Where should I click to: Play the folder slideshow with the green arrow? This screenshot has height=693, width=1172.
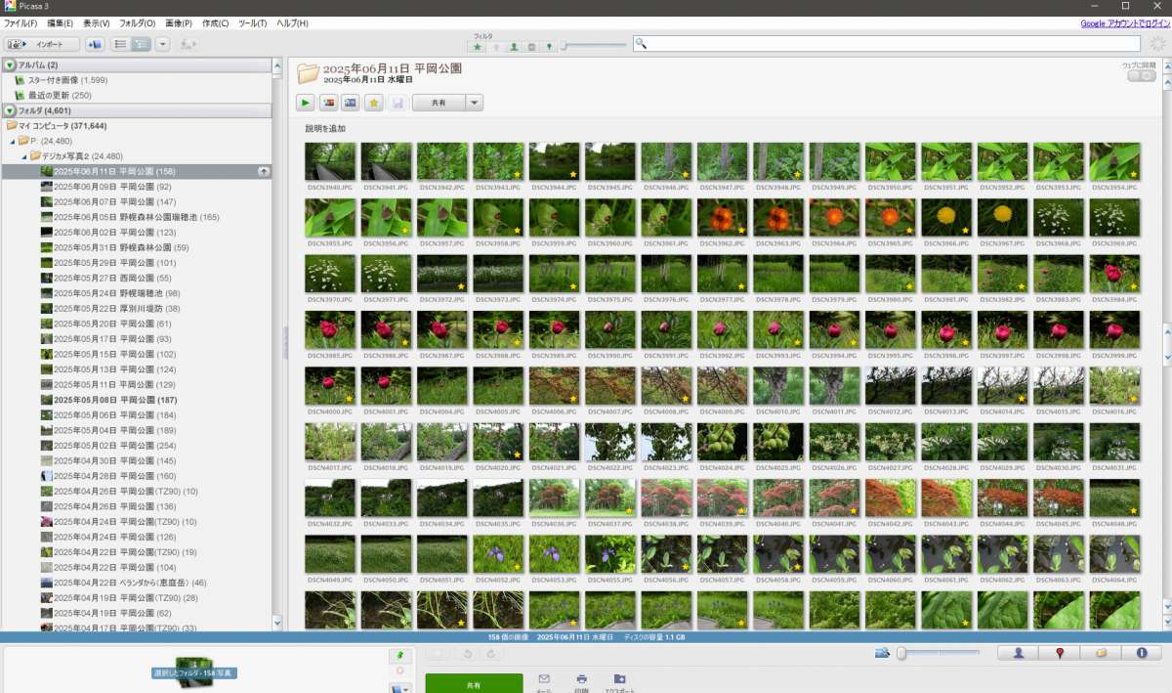click(x=306, y=103)
